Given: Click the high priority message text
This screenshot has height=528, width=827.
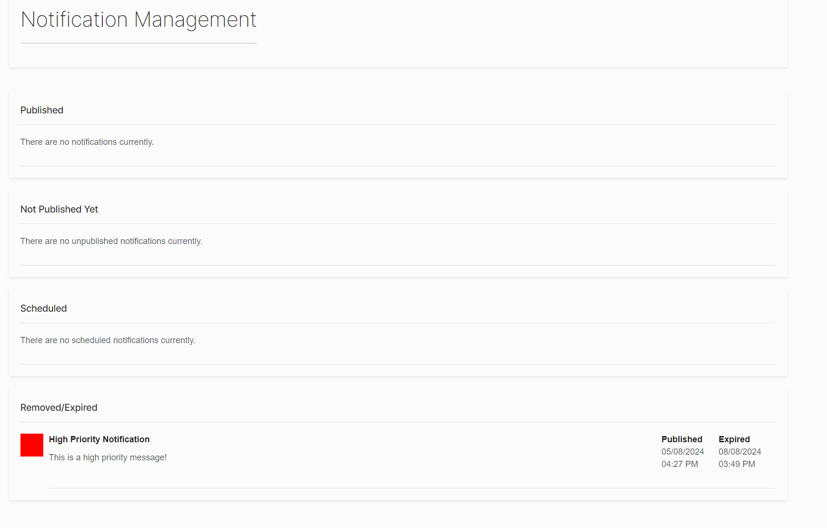Looking at the screenshot, I should (x=108, y=457).
